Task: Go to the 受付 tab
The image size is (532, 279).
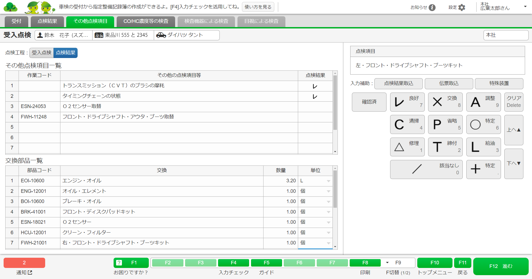Action: (x=16, y=21)
